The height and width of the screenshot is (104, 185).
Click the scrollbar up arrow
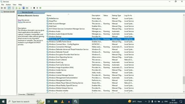(x=184, y=15)
